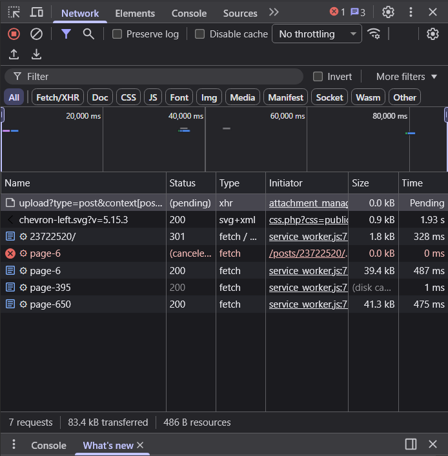Expand the More filters menu
Viewport: 448px width, 456px height.
pos(407,77)
